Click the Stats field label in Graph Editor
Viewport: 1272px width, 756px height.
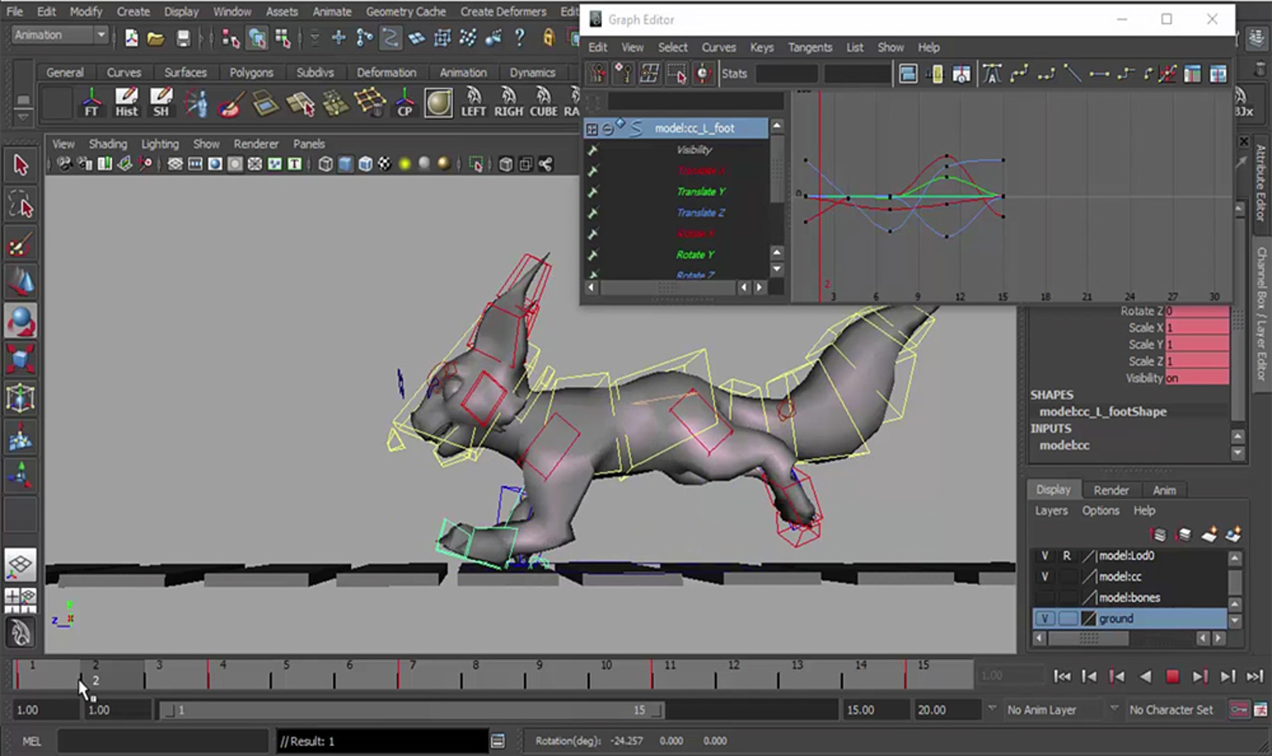pyautogui.click(x=734, y=74)
